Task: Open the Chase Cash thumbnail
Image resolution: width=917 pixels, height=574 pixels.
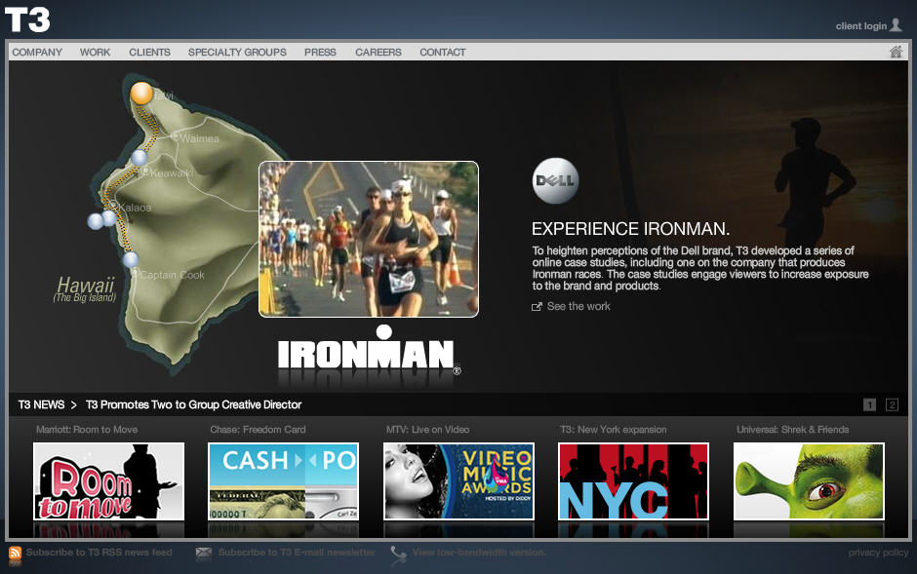Action: coord(284,481)
